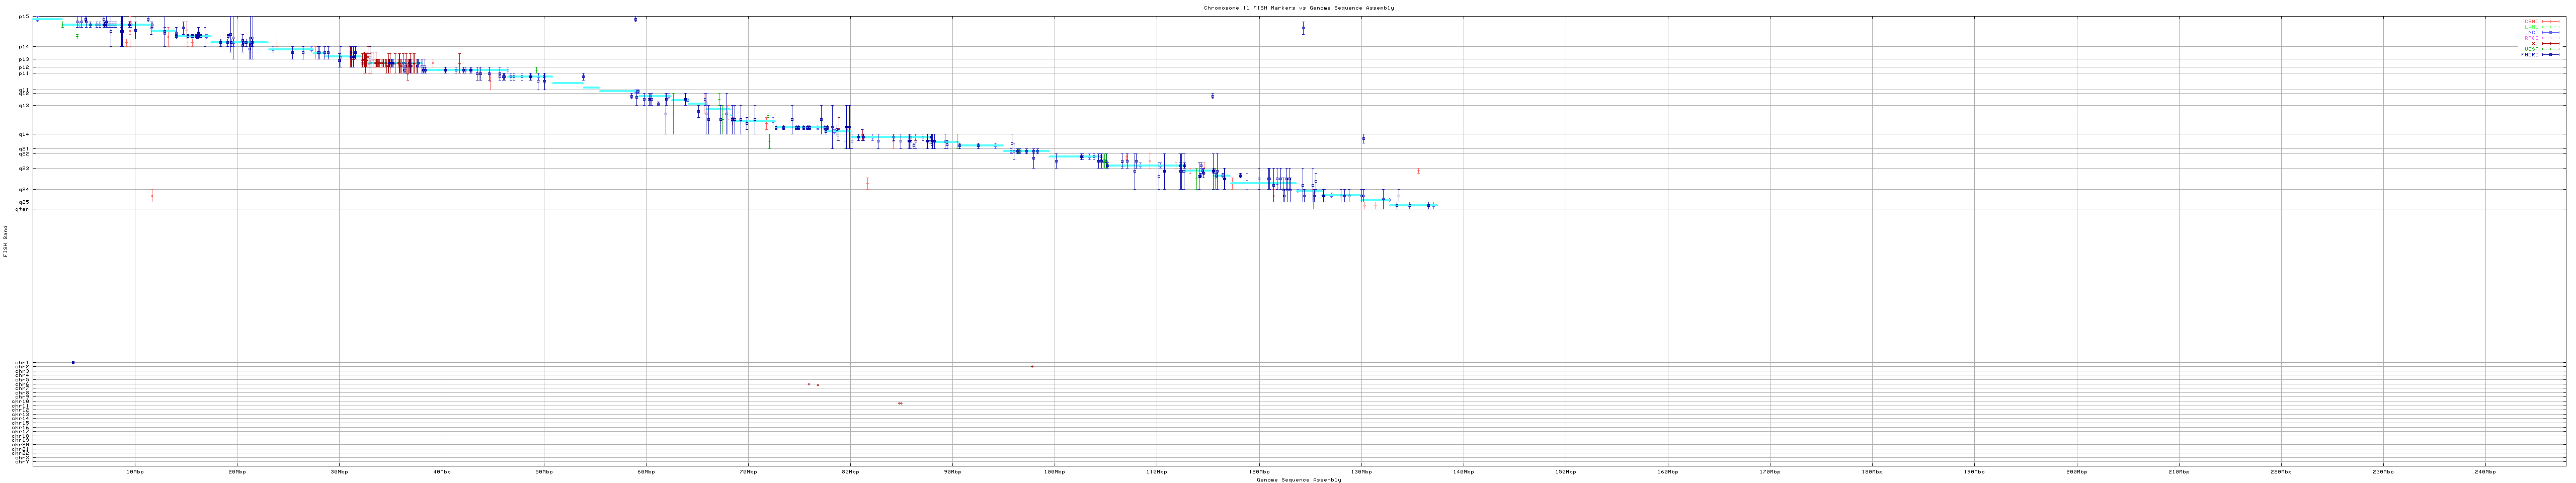
Task: Click the SC legend entry
Action: coord(2535,43)
